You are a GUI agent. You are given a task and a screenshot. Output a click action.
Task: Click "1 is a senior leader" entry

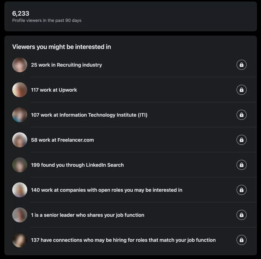coord(87,215)
